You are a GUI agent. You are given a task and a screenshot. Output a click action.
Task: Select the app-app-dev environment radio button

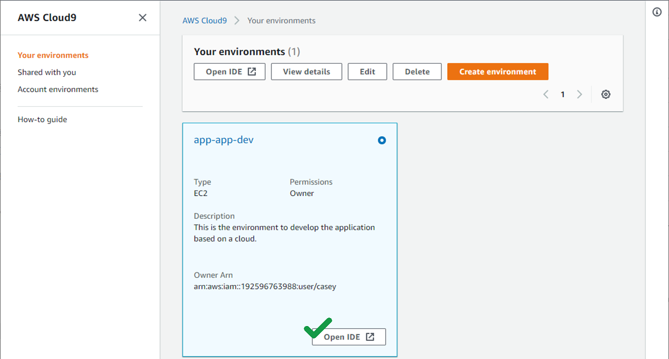click(382, 140)
